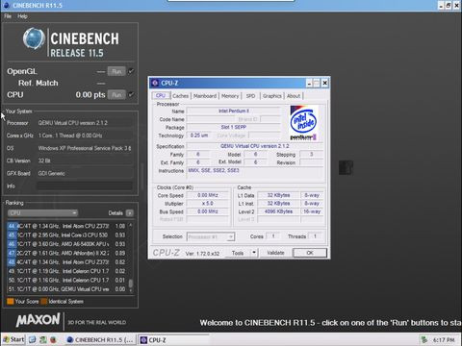The image size is (462, 346).
Task: Select ranking row 44 Intel Atom Z3735
Action: click(66, 226)
